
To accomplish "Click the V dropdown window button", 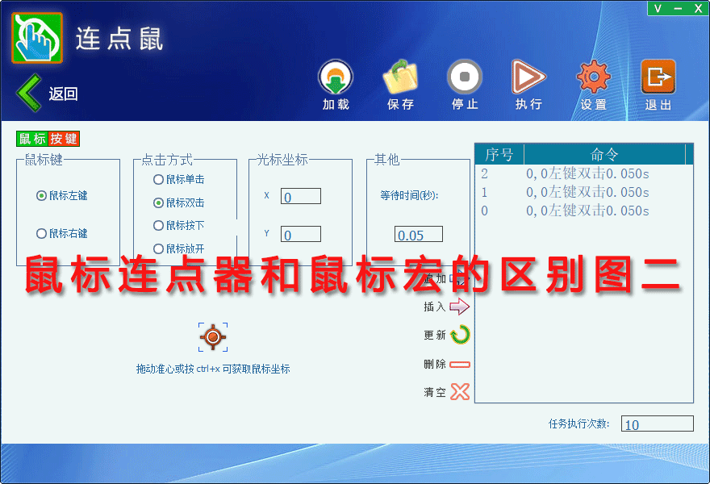I will tap(658, 8).
